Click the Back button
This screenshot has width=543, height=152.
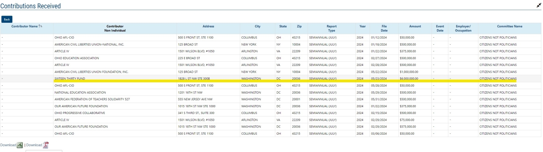[x=7, y=19]
